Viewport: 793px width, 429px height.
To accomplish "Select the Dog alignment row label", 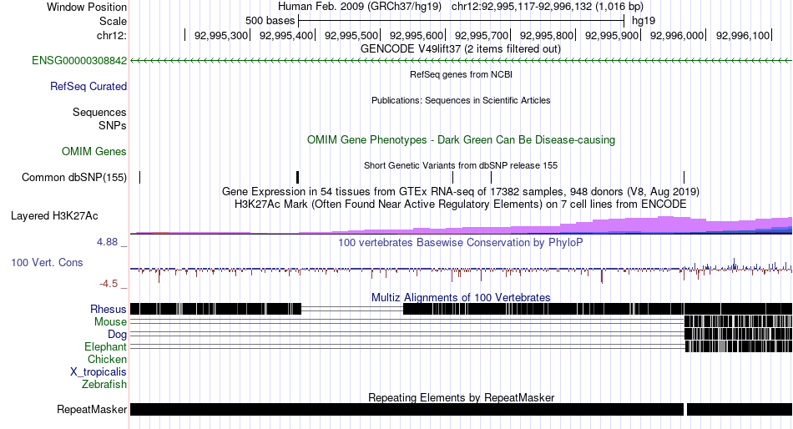I will (x=118, y=335).
